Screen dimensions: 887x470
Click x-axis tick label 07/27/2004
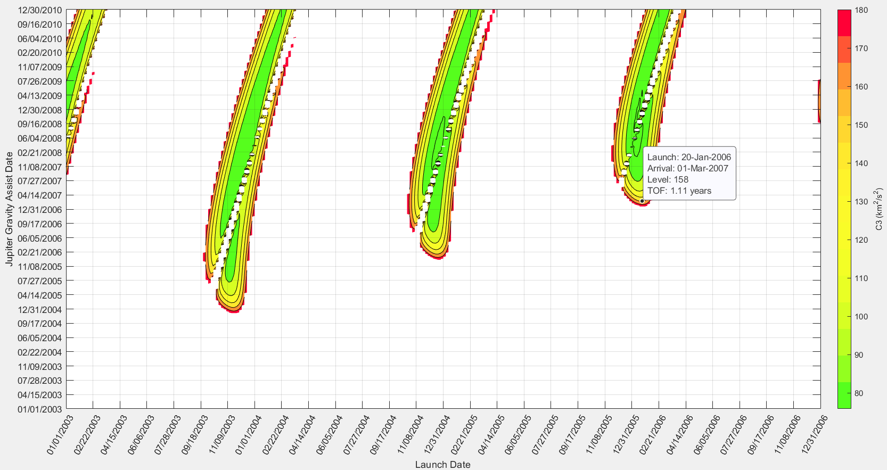(356, 434)
